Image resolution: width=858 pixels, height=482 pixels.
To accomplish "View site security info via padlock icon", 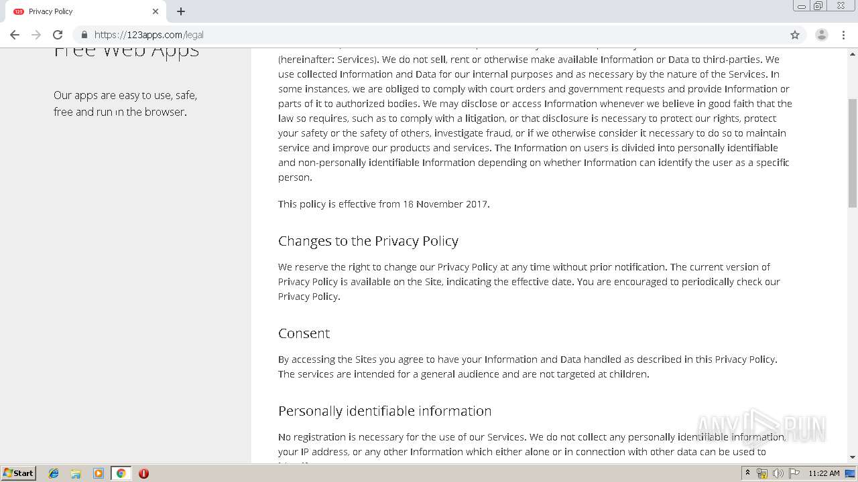I will point(84,35).
